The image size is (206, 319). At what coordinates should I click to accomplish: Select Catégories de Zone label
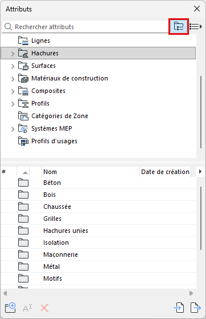[x=60, y=116]
